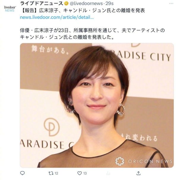Click the ライブドアニュース display name

(x=42, y=4)
